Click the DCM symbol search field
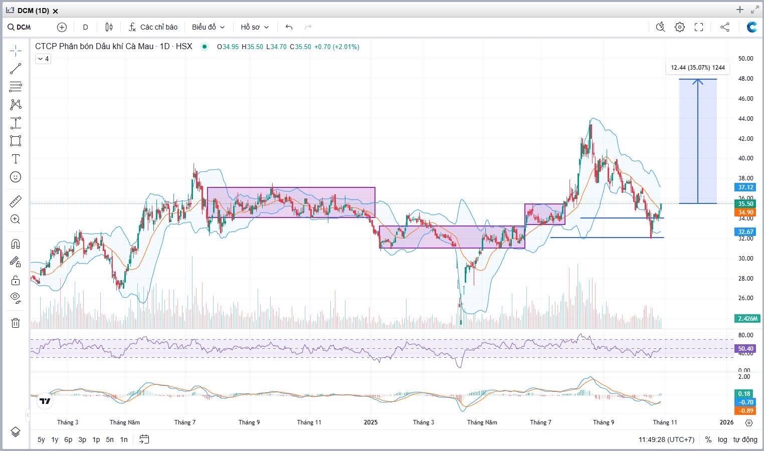 click(24, 27)
